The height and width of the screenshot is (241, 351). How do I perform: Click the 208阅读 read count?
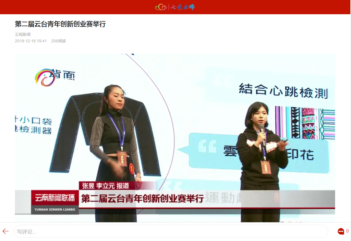tap(58, 41)
